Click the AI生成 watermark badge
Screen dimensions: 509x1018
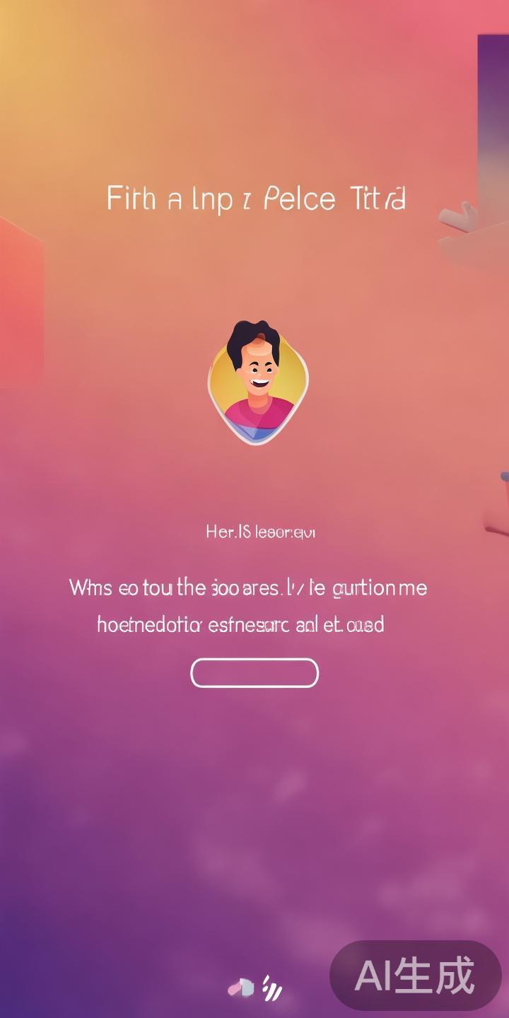coord(415,976)
